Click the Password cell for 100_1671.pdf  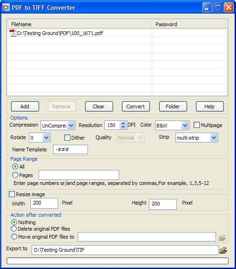[189, 33]
